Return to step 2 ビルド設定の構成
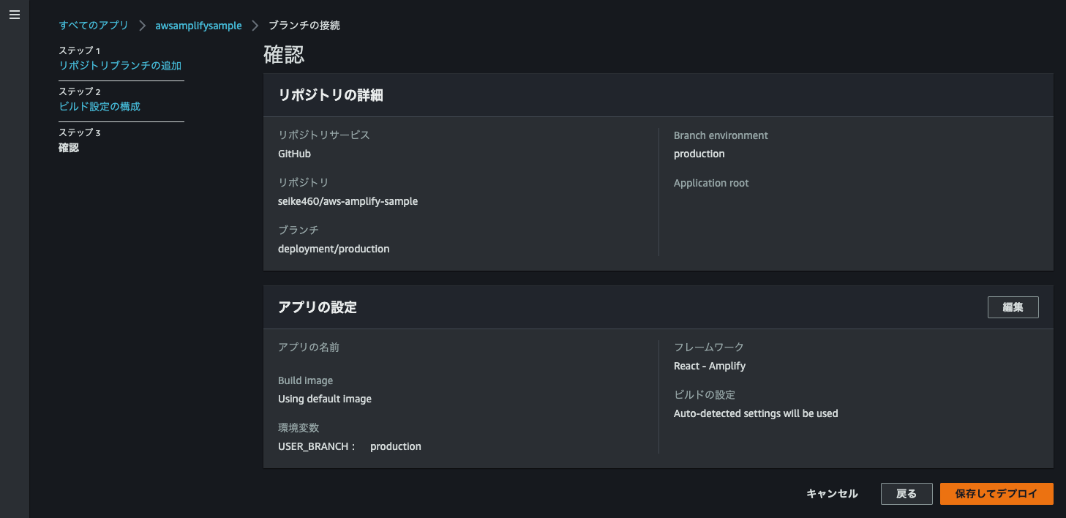The height and width of the screenshot is (518, 1066). click(x=100, y=106)
